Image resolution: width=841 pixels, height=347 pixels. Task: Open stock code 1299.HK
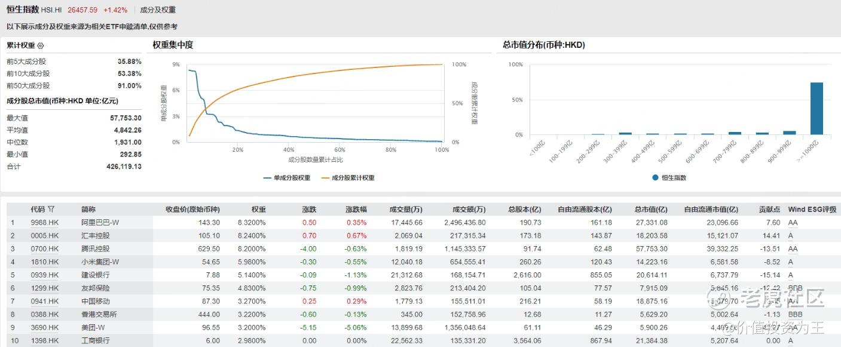45,288
